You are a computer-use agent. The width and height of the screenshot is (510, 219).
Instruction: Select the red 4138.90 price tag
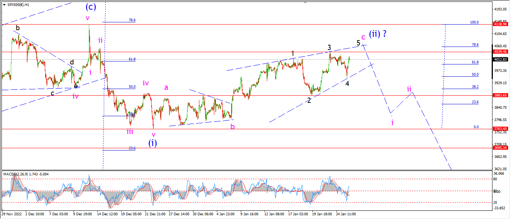tap(500, 24)
